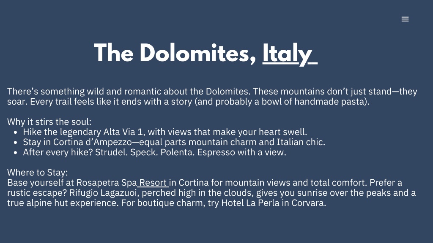Select the bullet mentioning Strudel and Speck
Image resolution: width=433 pixels, height=243 pixels.
(x=154, y=152)
